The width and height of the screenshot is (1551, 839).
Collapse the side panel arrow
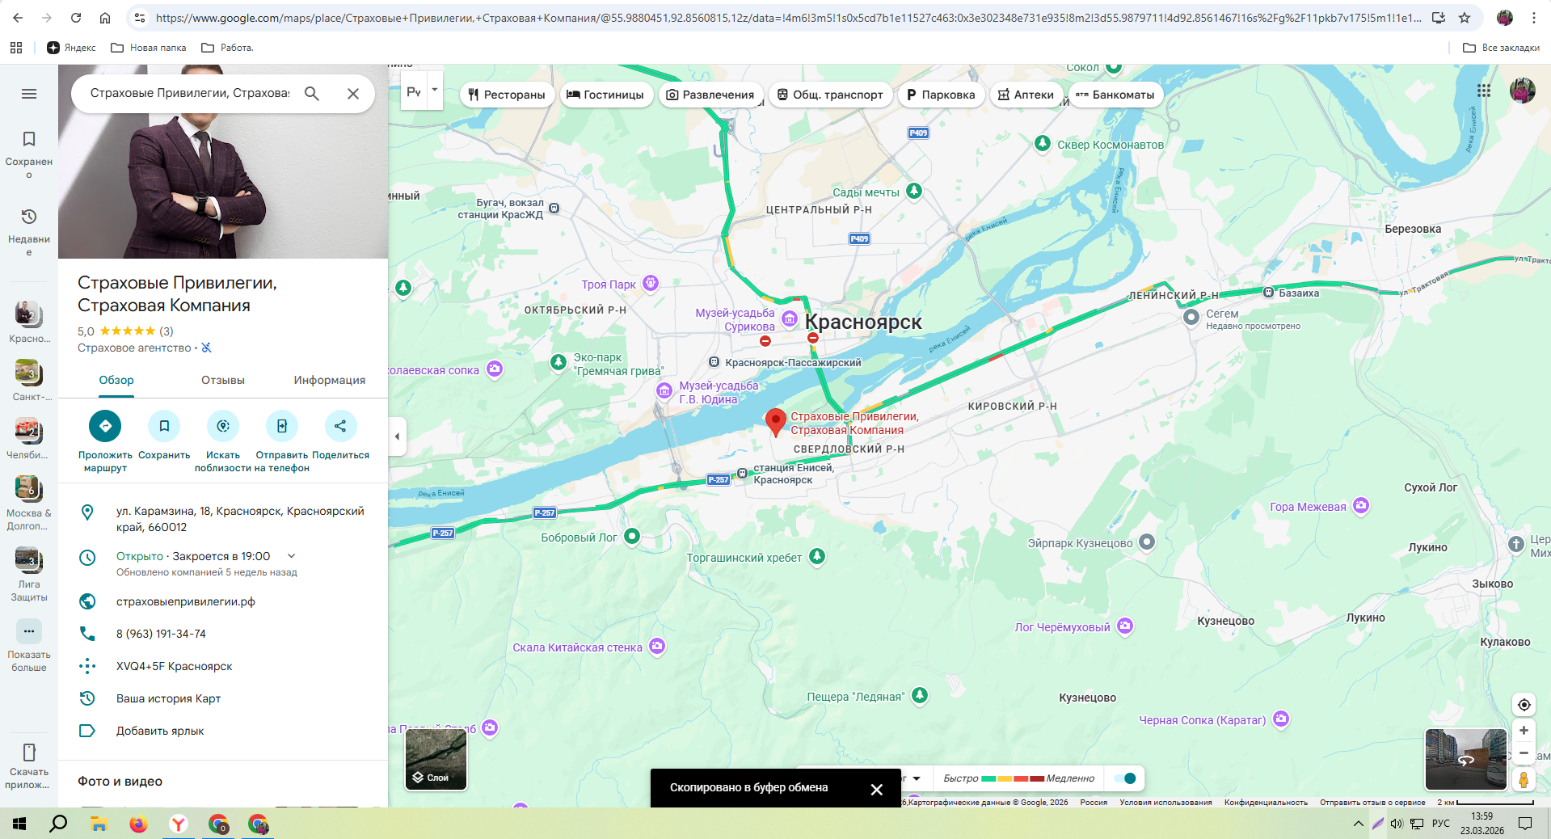point(397,436)
